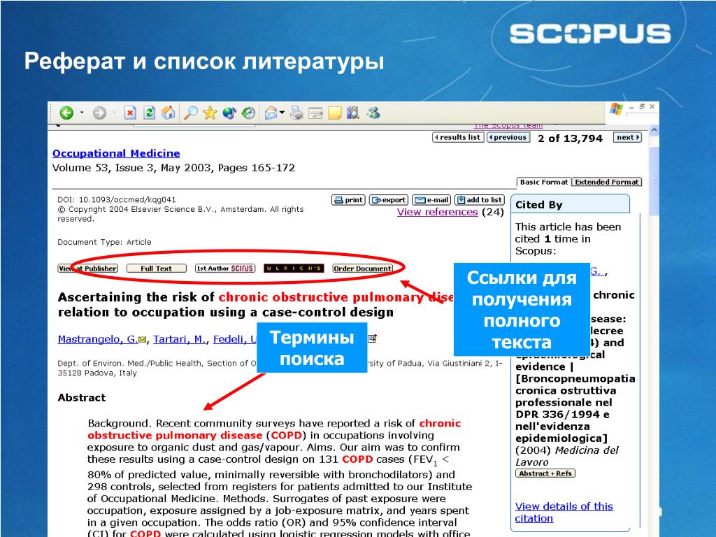Click the Full Text button

click(x=157, y=268)
